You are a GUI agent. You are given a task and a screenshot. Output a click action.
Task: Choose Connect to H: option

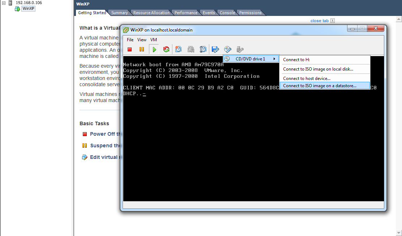click(x=325, y=60)
